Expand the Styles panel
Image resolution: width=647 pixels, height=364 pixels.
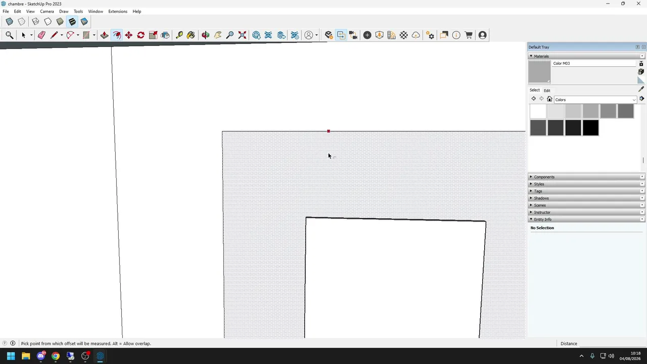click(586, 184)
